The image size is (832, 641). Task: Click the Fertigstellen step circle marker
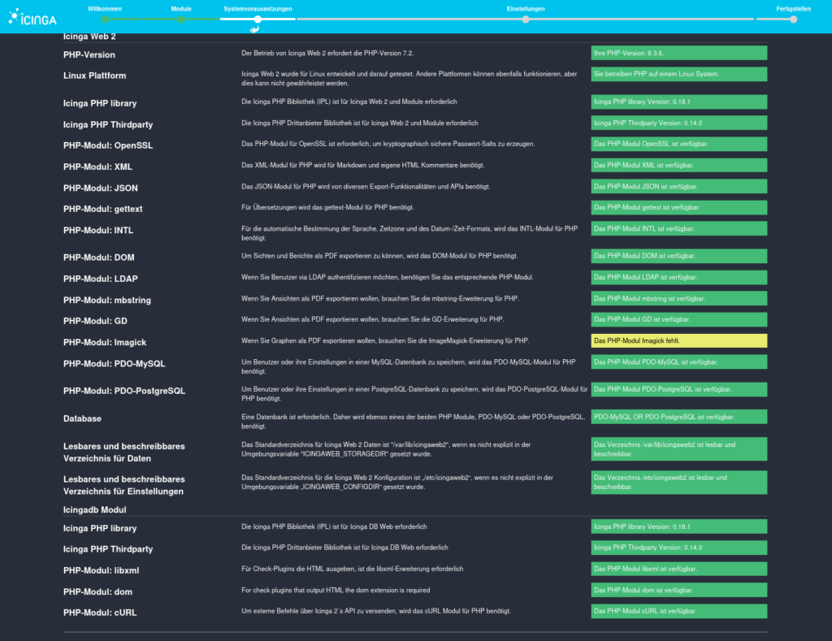click(793, 19)
